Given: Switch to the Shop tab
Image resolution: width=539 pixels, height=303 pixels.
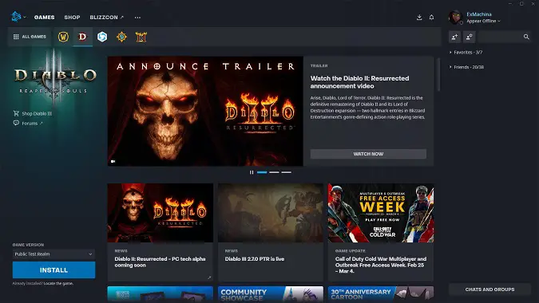Looking at the screenshot, I should coord(72,18).
